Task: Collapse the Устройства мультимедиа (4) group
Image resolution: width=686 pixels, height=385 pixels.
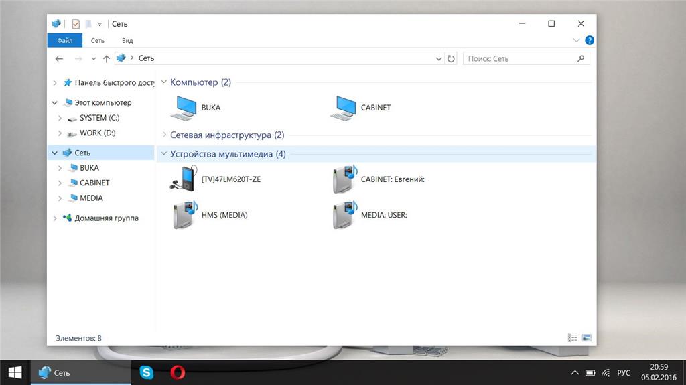Action: pos(163,153)
